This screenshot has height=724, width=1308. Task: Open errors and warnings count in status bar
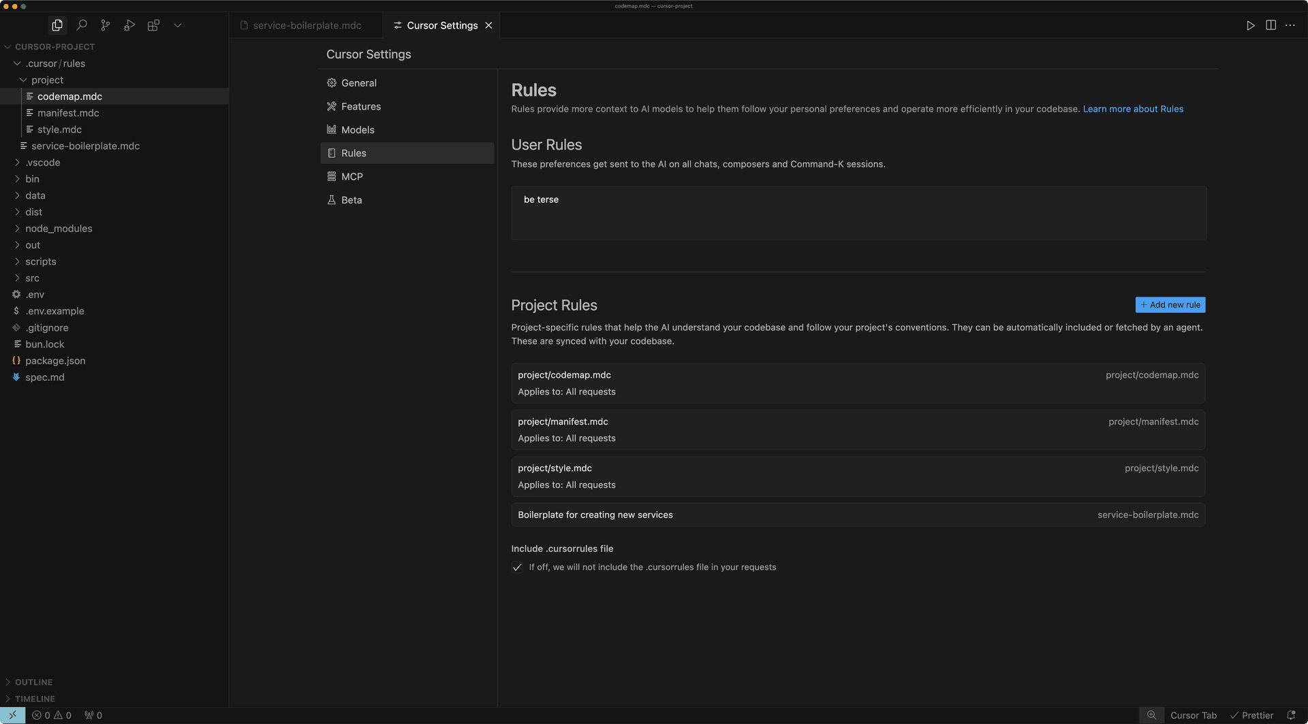tap(52, 715)
